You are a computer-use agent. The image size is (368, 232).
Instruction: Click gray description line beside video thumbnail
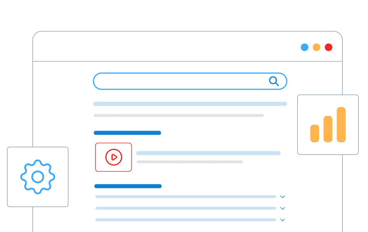coord(190,162)
